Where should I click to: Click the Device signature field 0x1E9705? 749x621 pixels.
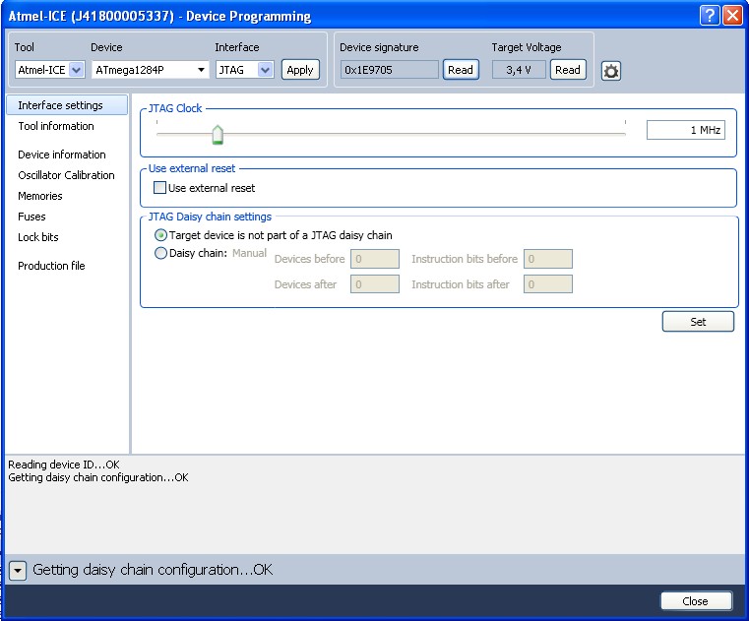(389, 70)
